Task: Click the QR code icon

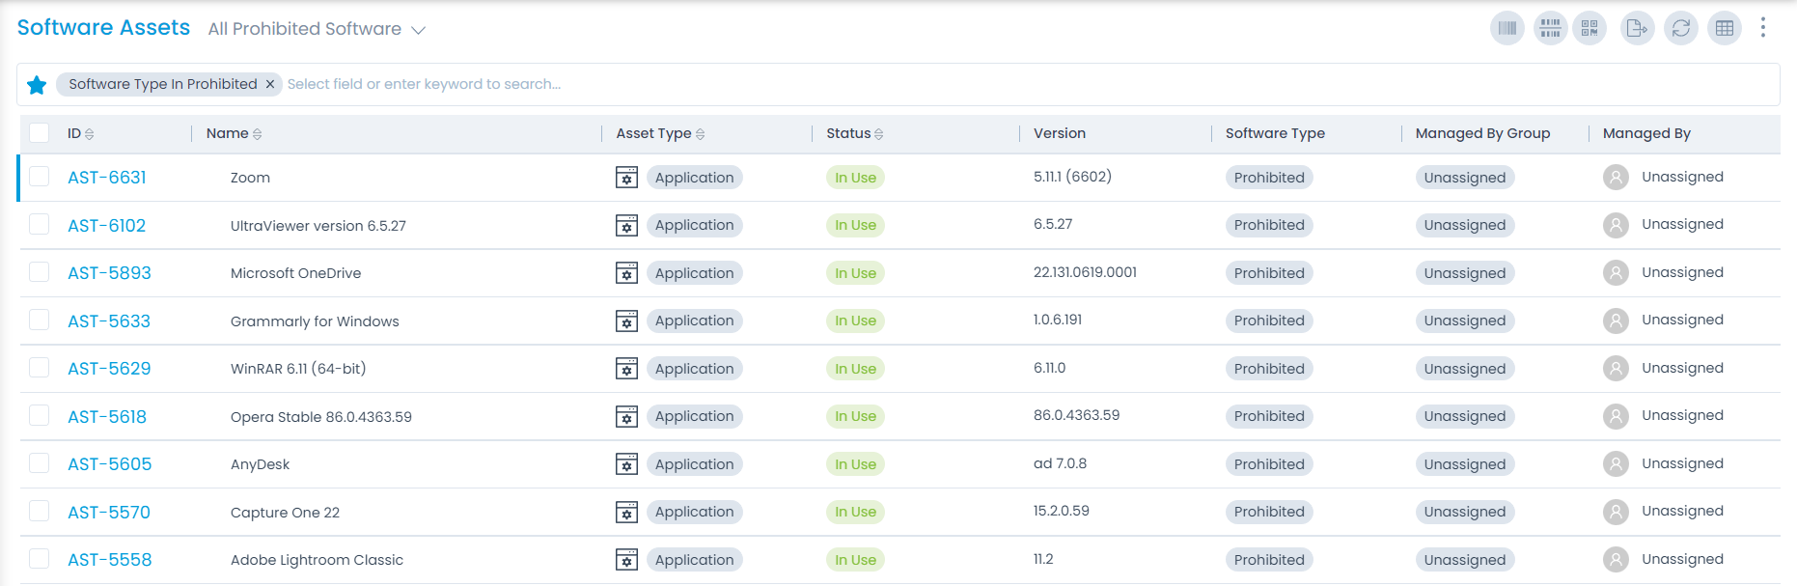Action: point(1590,28)
